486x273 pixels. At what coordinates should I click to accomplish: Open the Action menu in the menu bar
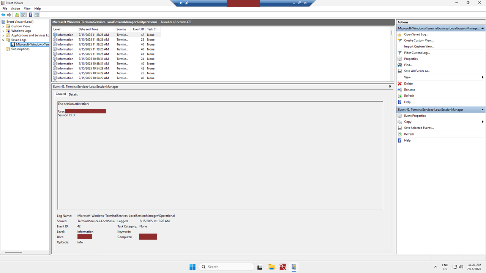16,8
